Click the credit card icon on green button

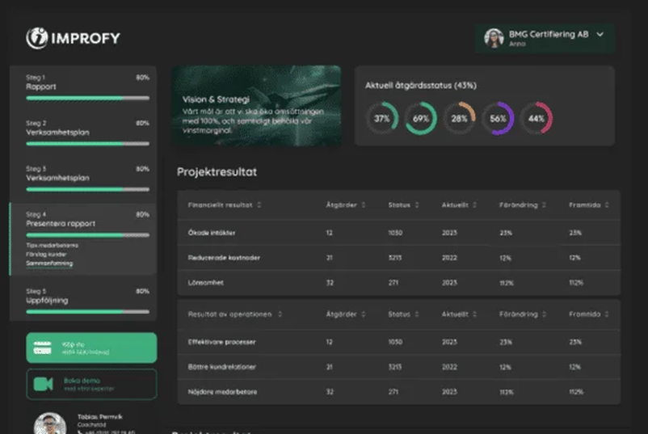pos(43,348)
